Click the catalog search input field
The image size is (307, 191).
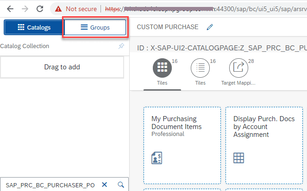pos(50,185)
